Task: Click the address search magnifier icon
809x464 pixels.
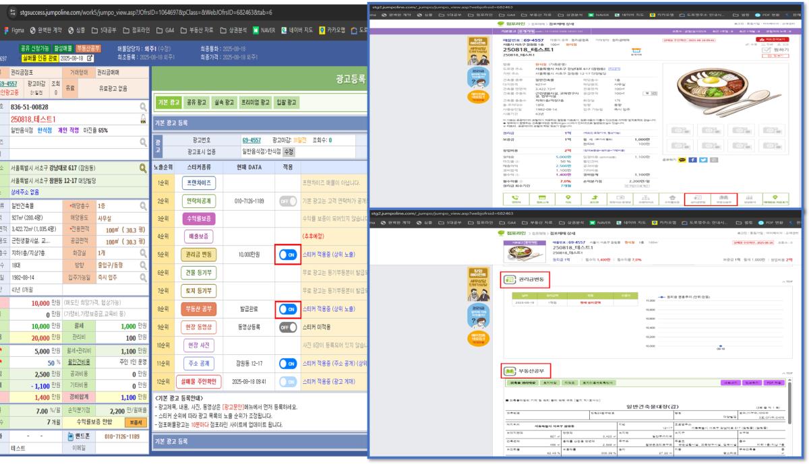Action: point(143,167)
